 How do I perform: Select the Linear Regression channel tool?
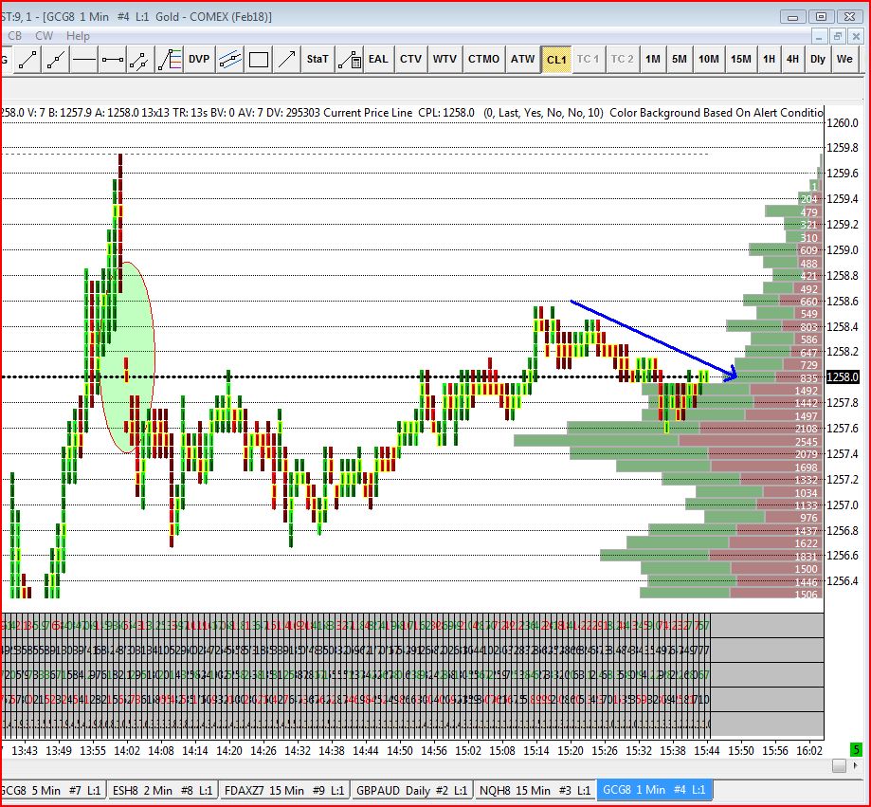[x=230, y=59]
